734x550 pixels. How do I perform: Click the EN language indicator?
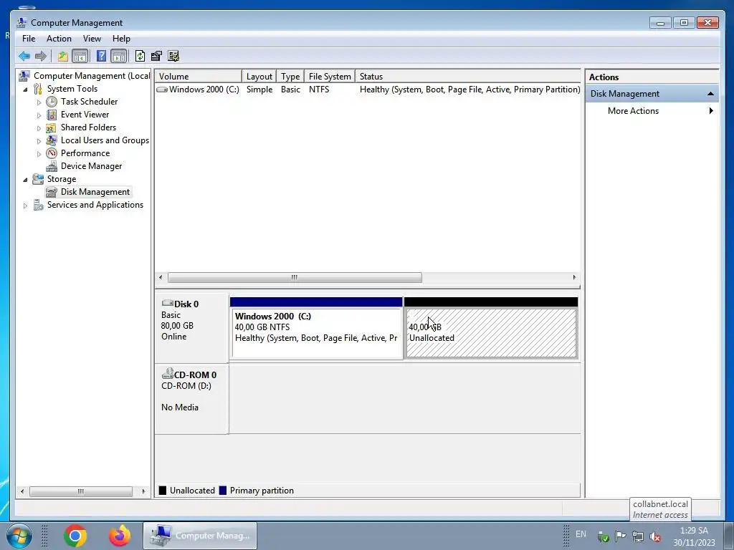click(x=581, y=534)
